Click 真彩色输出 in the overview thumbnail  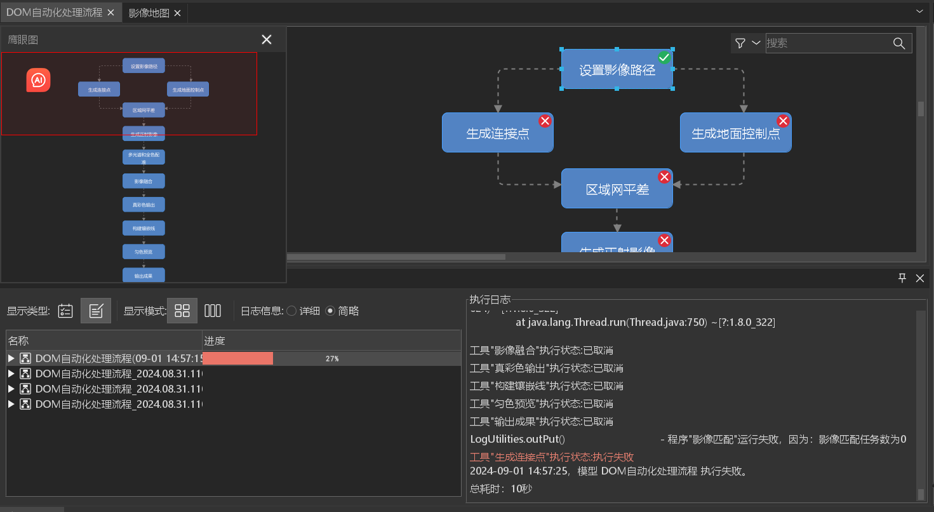pyautogui.click(x=143, y=205)
